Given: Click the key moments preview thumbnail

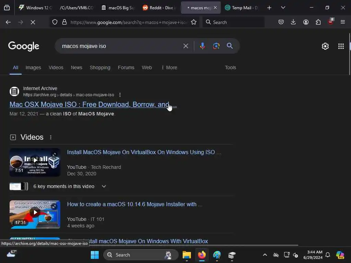Looking at the screenshot, I should point(19,186).
